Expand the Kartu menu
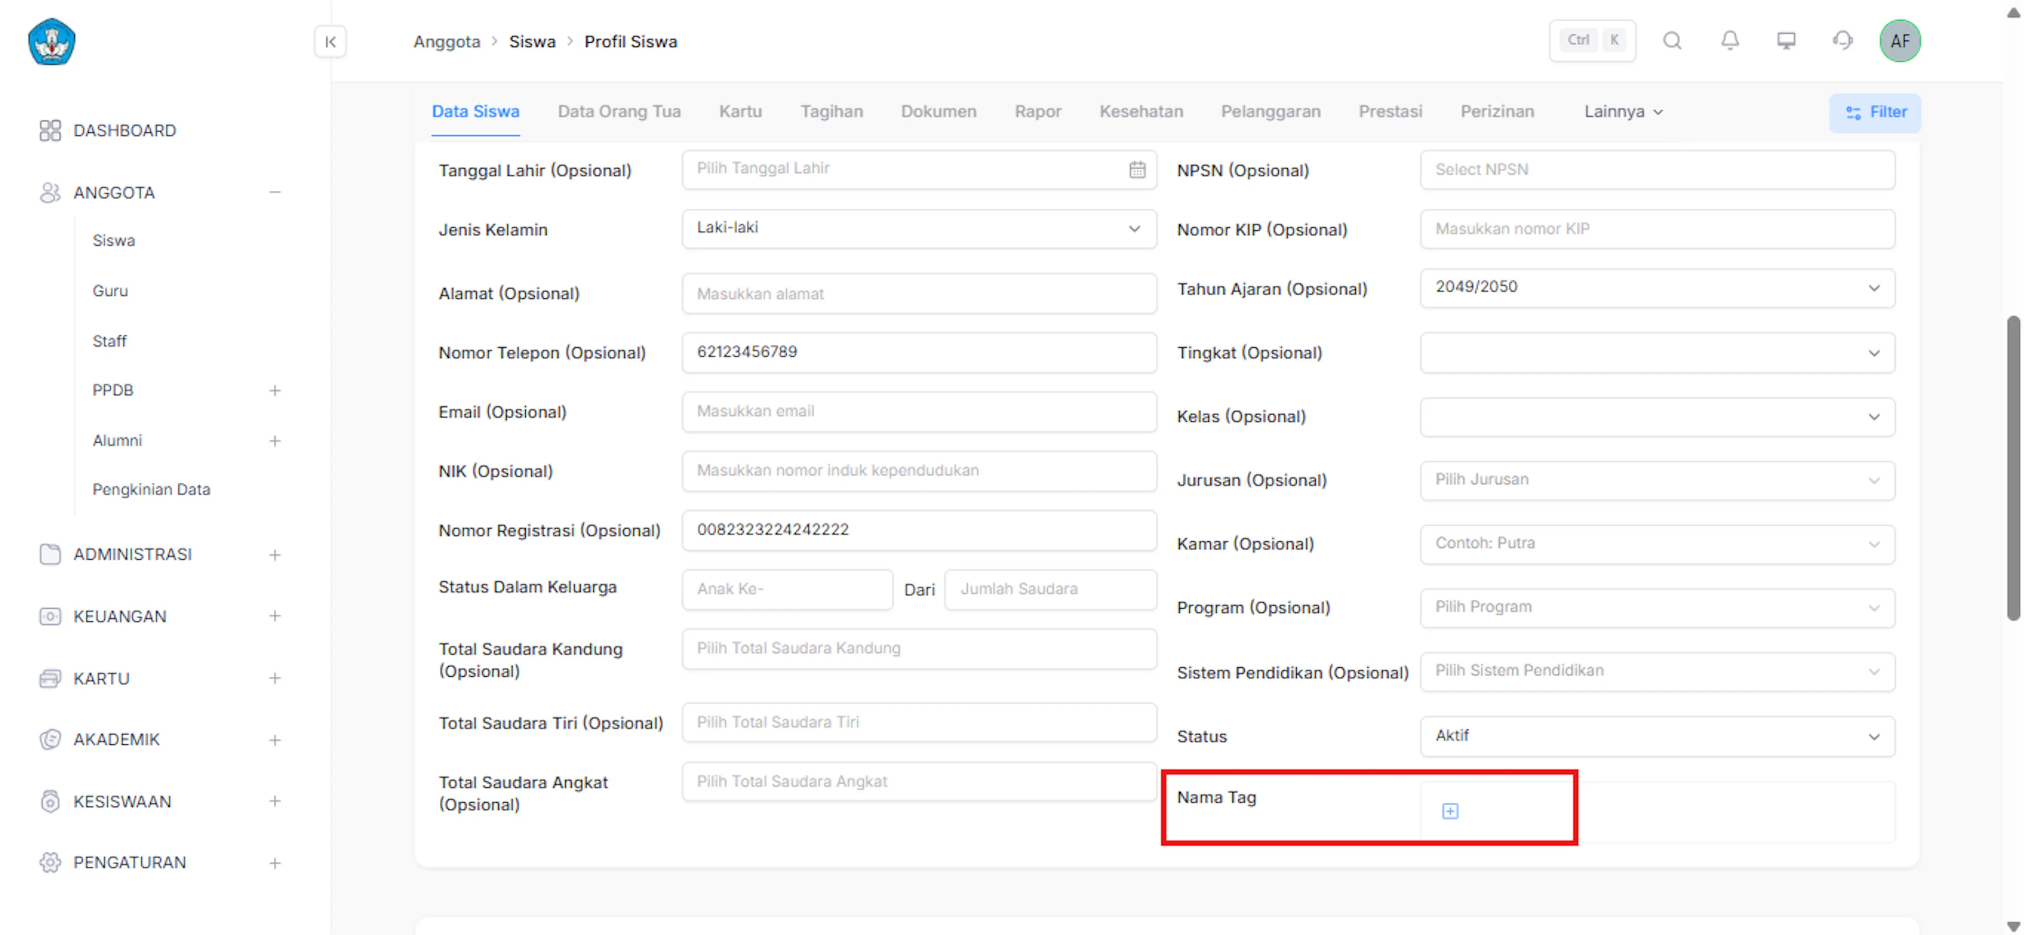 (x=275, y=678)
